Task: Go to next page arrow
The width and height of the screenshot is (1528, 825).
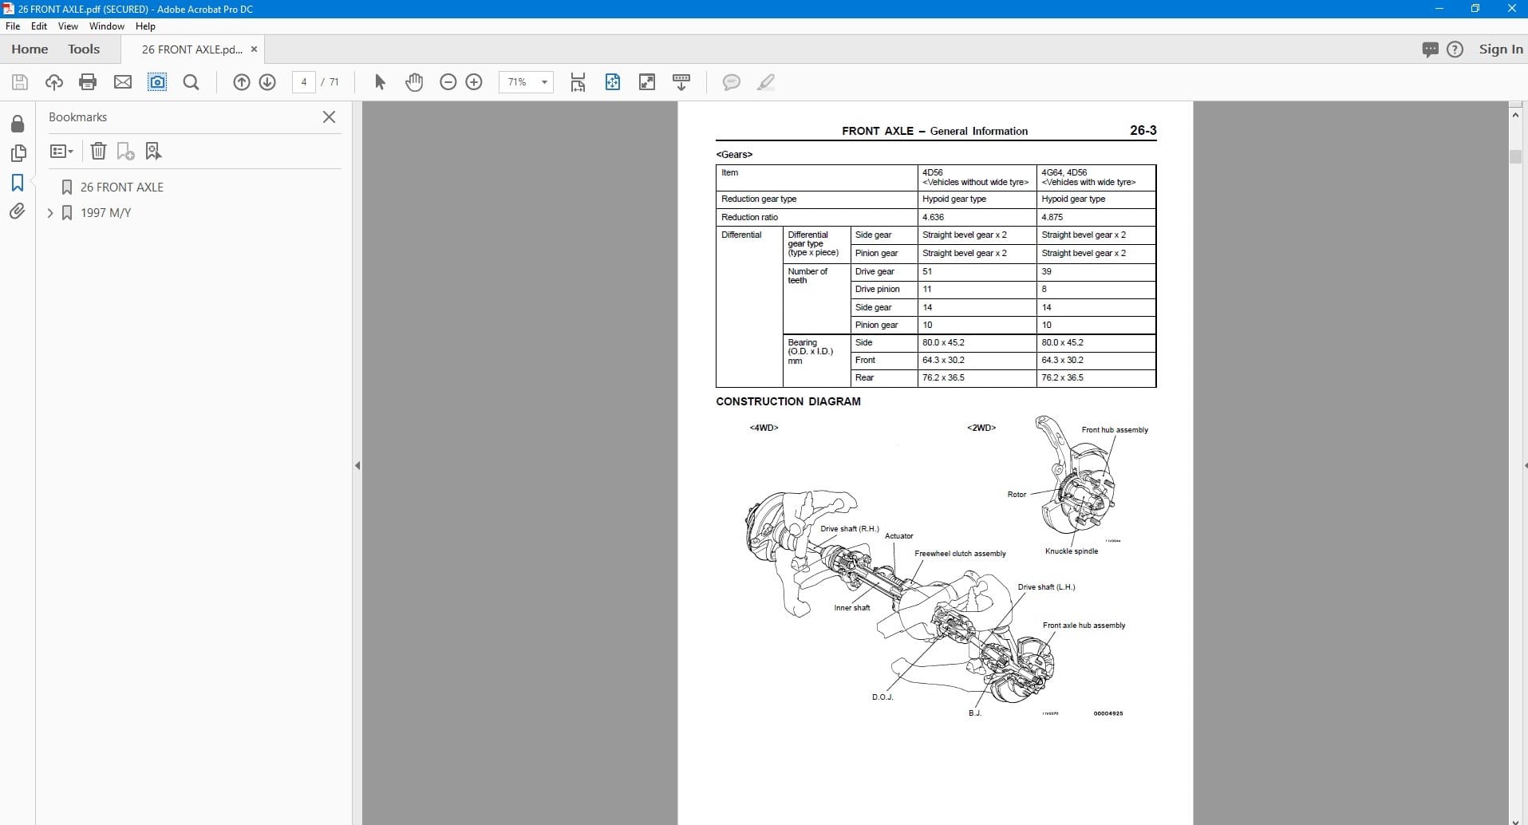Action: pos(267,82)
